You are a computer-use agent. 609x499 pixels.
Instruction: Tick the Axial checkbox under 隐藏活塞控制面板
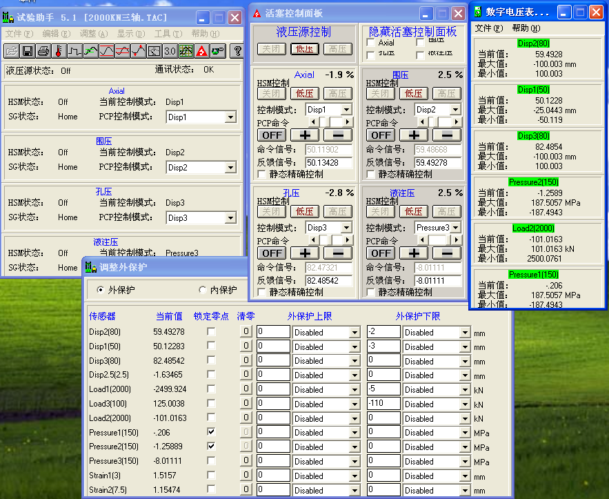[x=371, y=43]
